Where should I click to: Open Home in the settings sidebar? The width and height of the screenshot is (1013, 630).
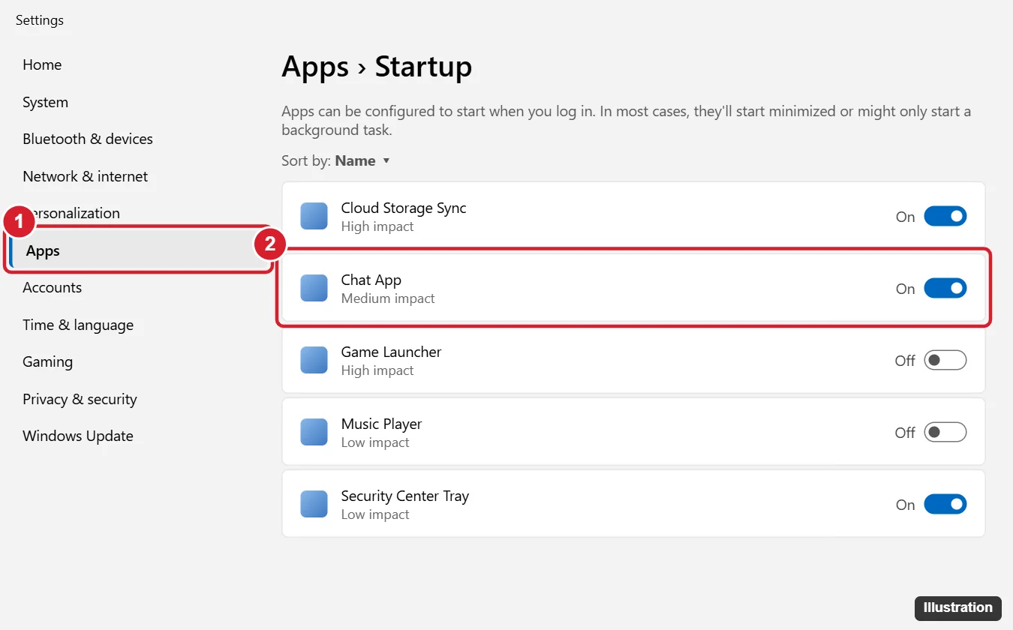pos(42,64)
